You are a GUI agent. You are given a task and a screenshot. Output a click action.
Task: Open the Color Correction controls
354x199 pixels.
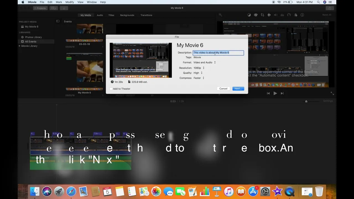[256, 15]
